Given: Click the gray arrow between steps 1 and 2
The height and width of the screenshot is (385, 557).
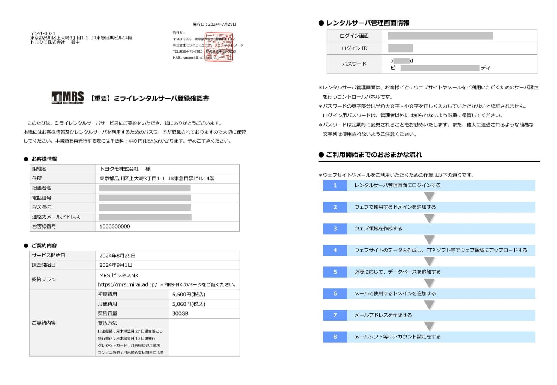Looking at the screenshot, I should [x=429, y=196].
